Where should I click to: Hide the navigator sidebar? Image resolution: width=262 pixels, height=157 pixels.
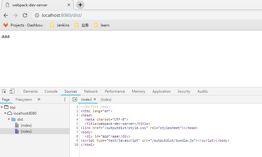[75, 100]
